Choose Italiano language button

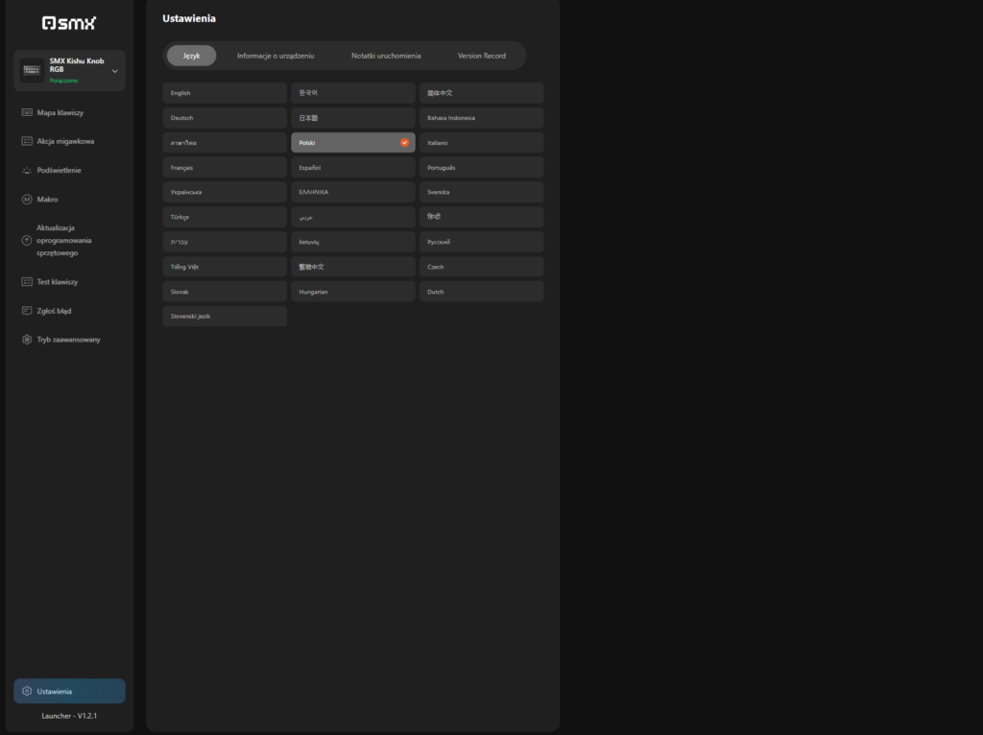tap(481, 142)
